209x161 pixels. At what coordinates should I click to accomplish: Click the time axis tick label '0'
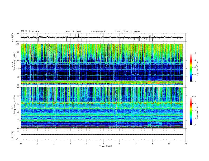click(x=21, y=144)
